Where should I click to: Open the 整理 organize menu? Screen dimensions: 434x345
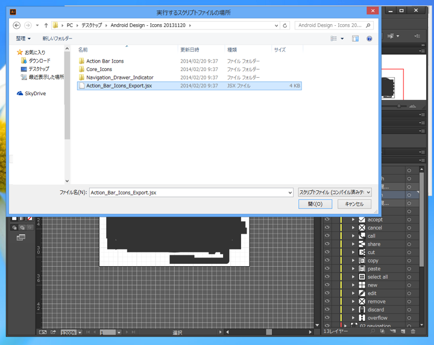(x=23, y=39)
